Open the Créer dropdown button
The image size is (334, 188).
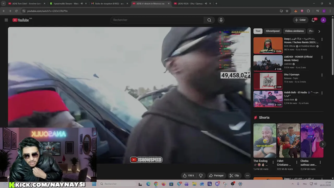(300, 20)
